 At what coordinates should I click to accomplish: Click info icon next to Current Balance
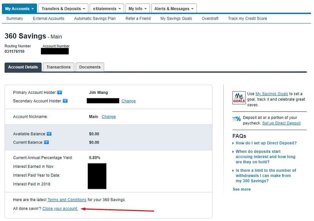46,142
